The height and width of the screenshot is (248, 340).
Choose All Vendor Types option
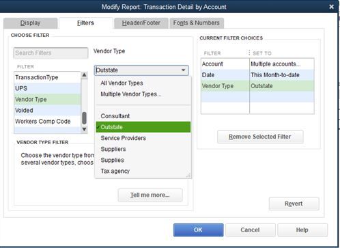[x=143, y=83]
